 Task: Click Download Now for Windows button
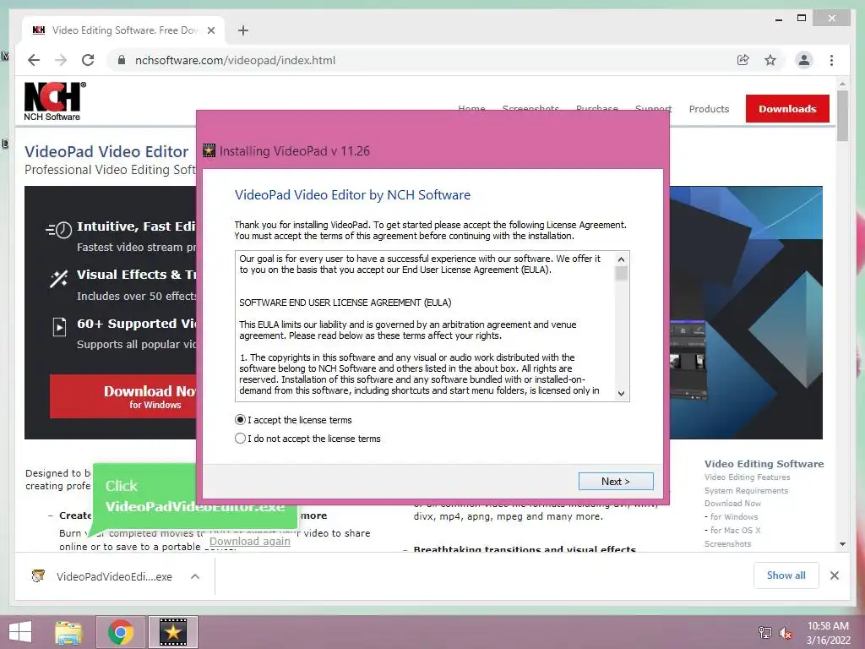pos(123,396)
